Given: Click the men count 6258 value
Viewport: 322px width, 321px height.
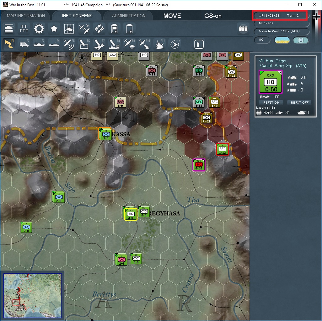Looking at the screenshot, I should point(268,112).
